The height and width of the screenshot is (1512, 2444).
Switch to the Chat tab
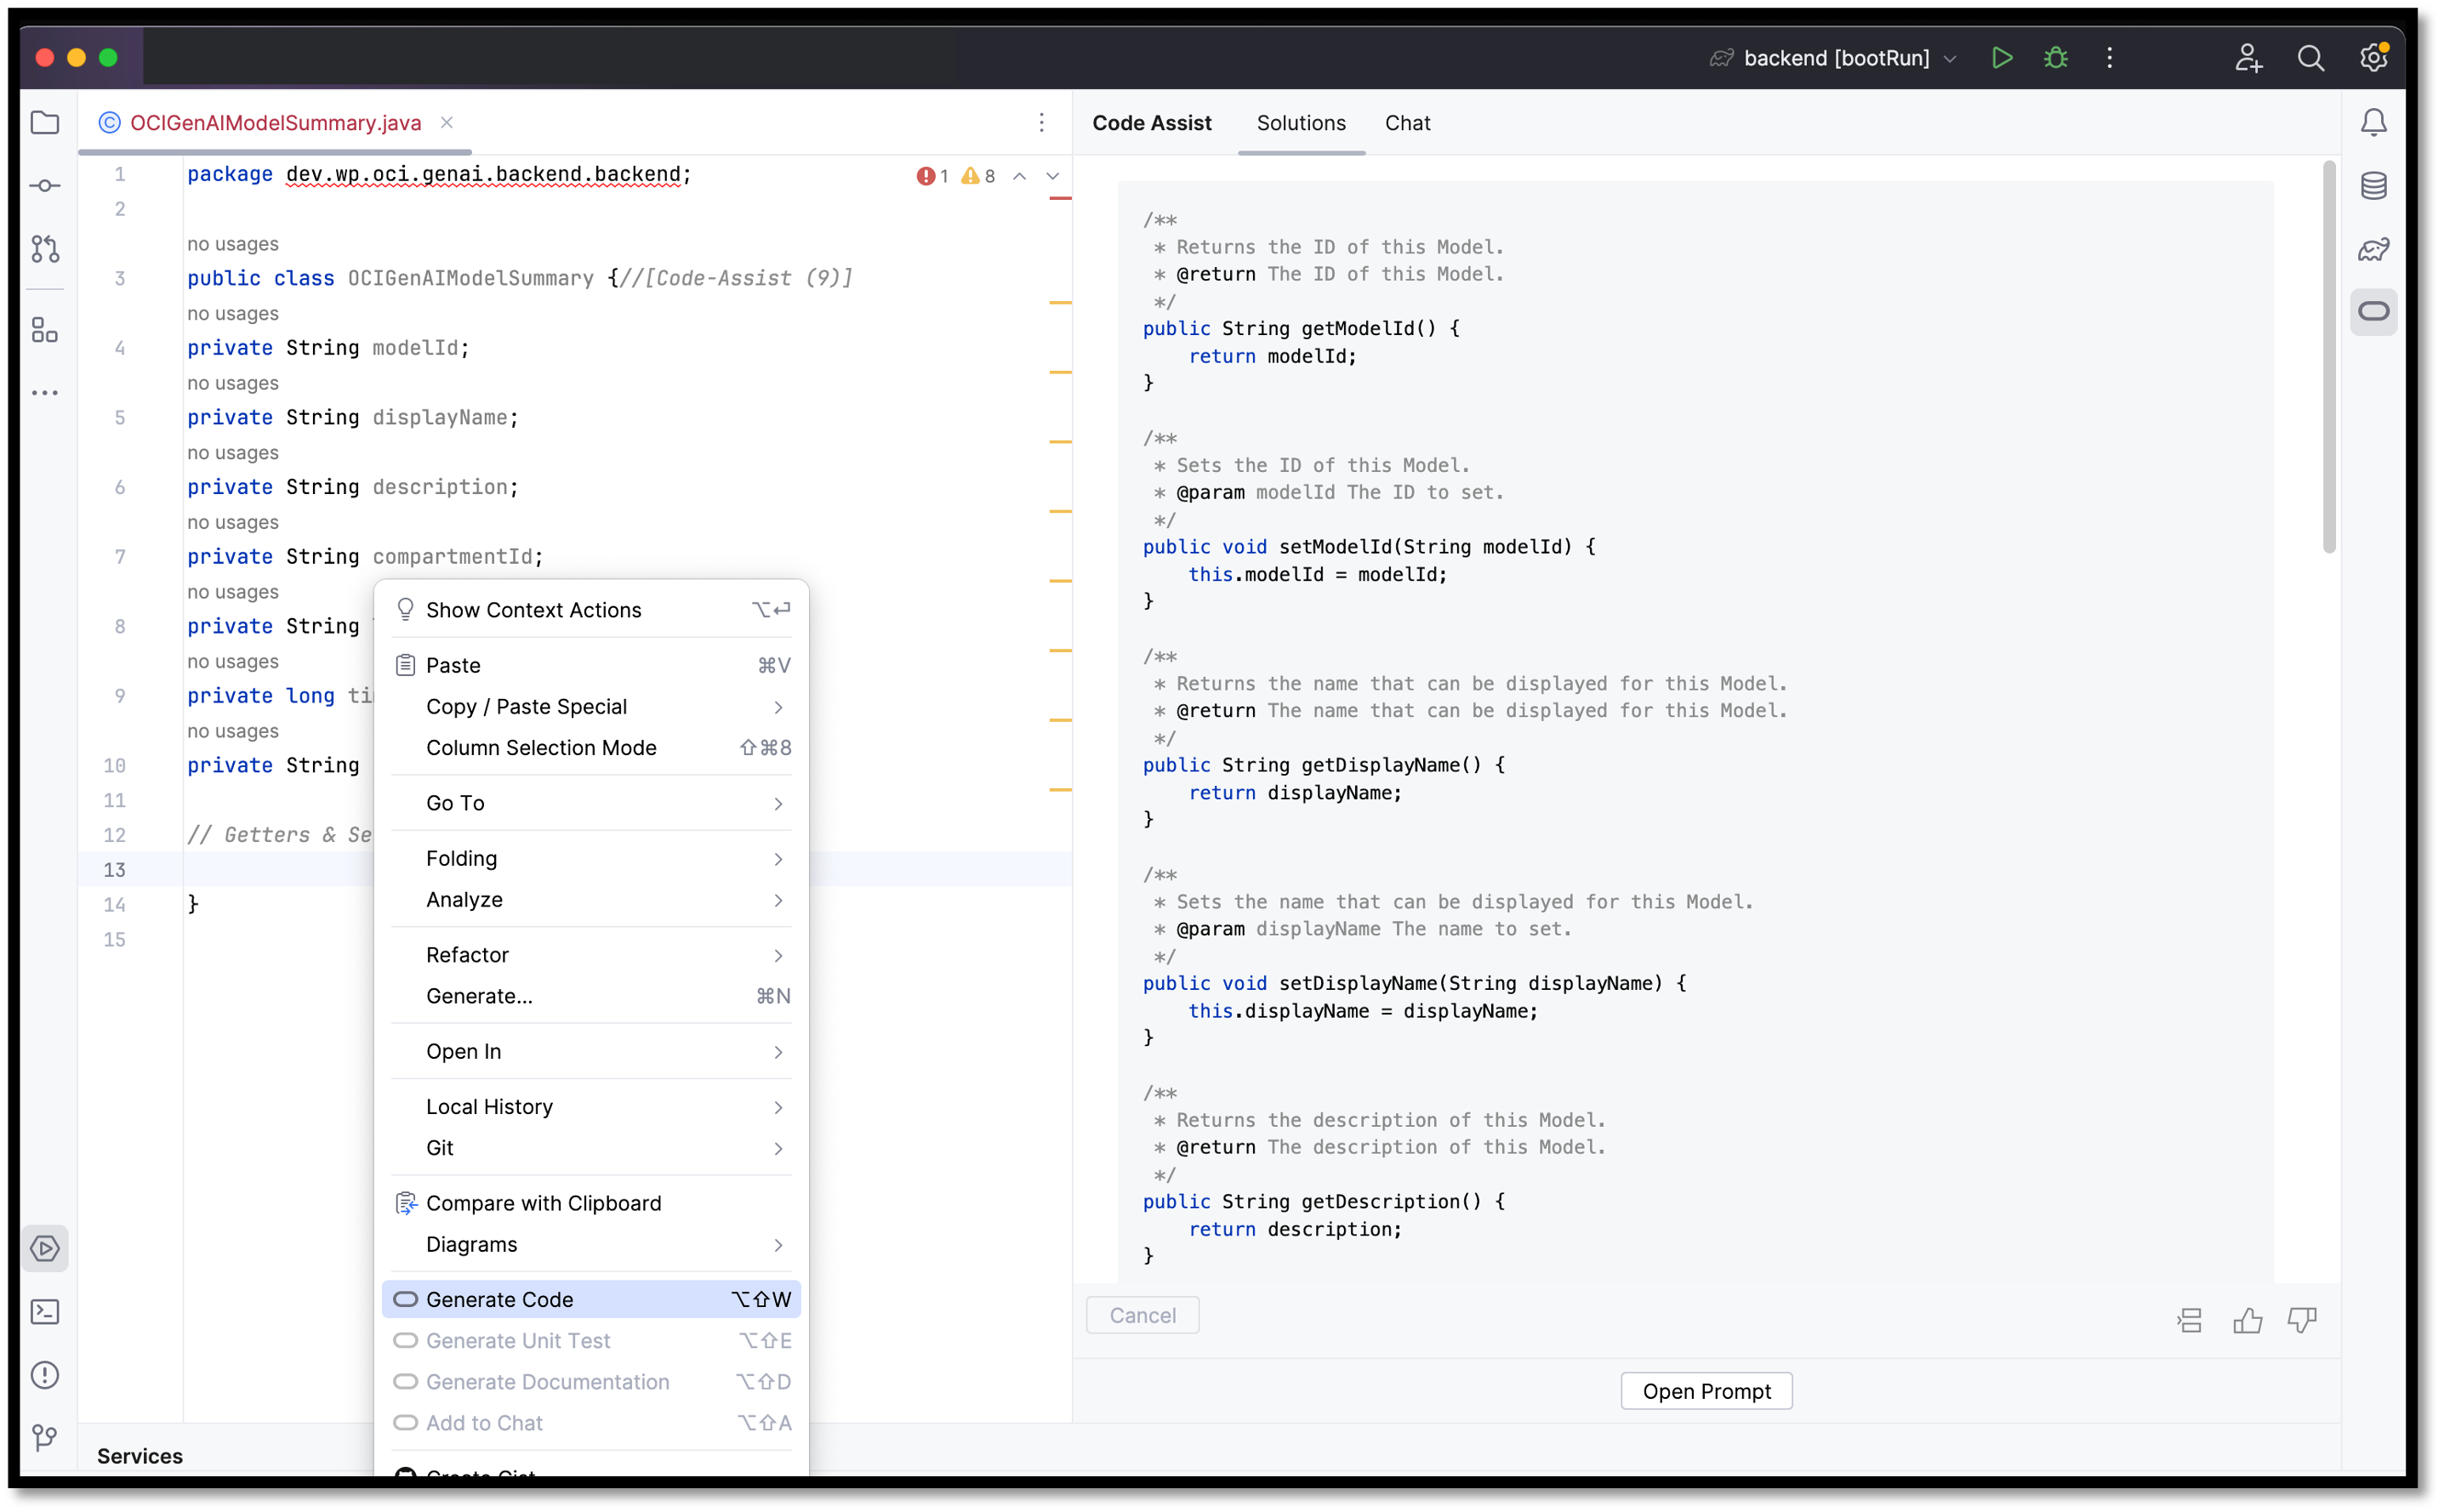(x=1406, y=122)
